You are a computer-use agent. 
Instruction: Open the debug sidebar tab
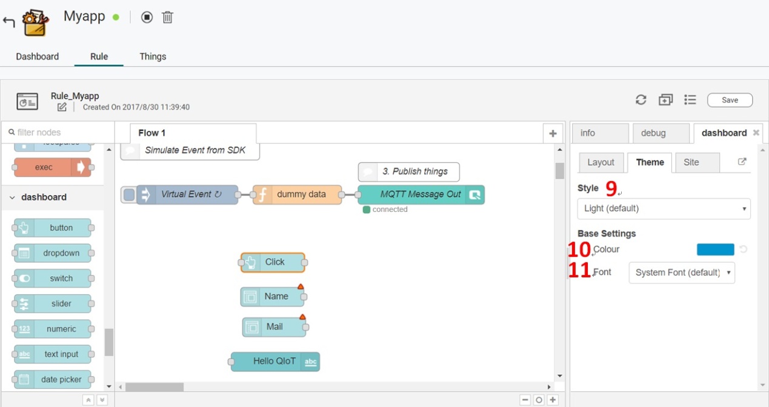click(x=661, y=133)
